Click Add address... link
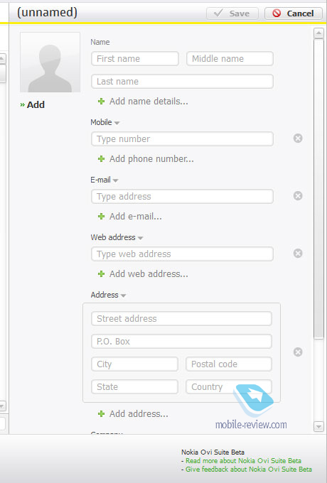 (x=139, y=414)
